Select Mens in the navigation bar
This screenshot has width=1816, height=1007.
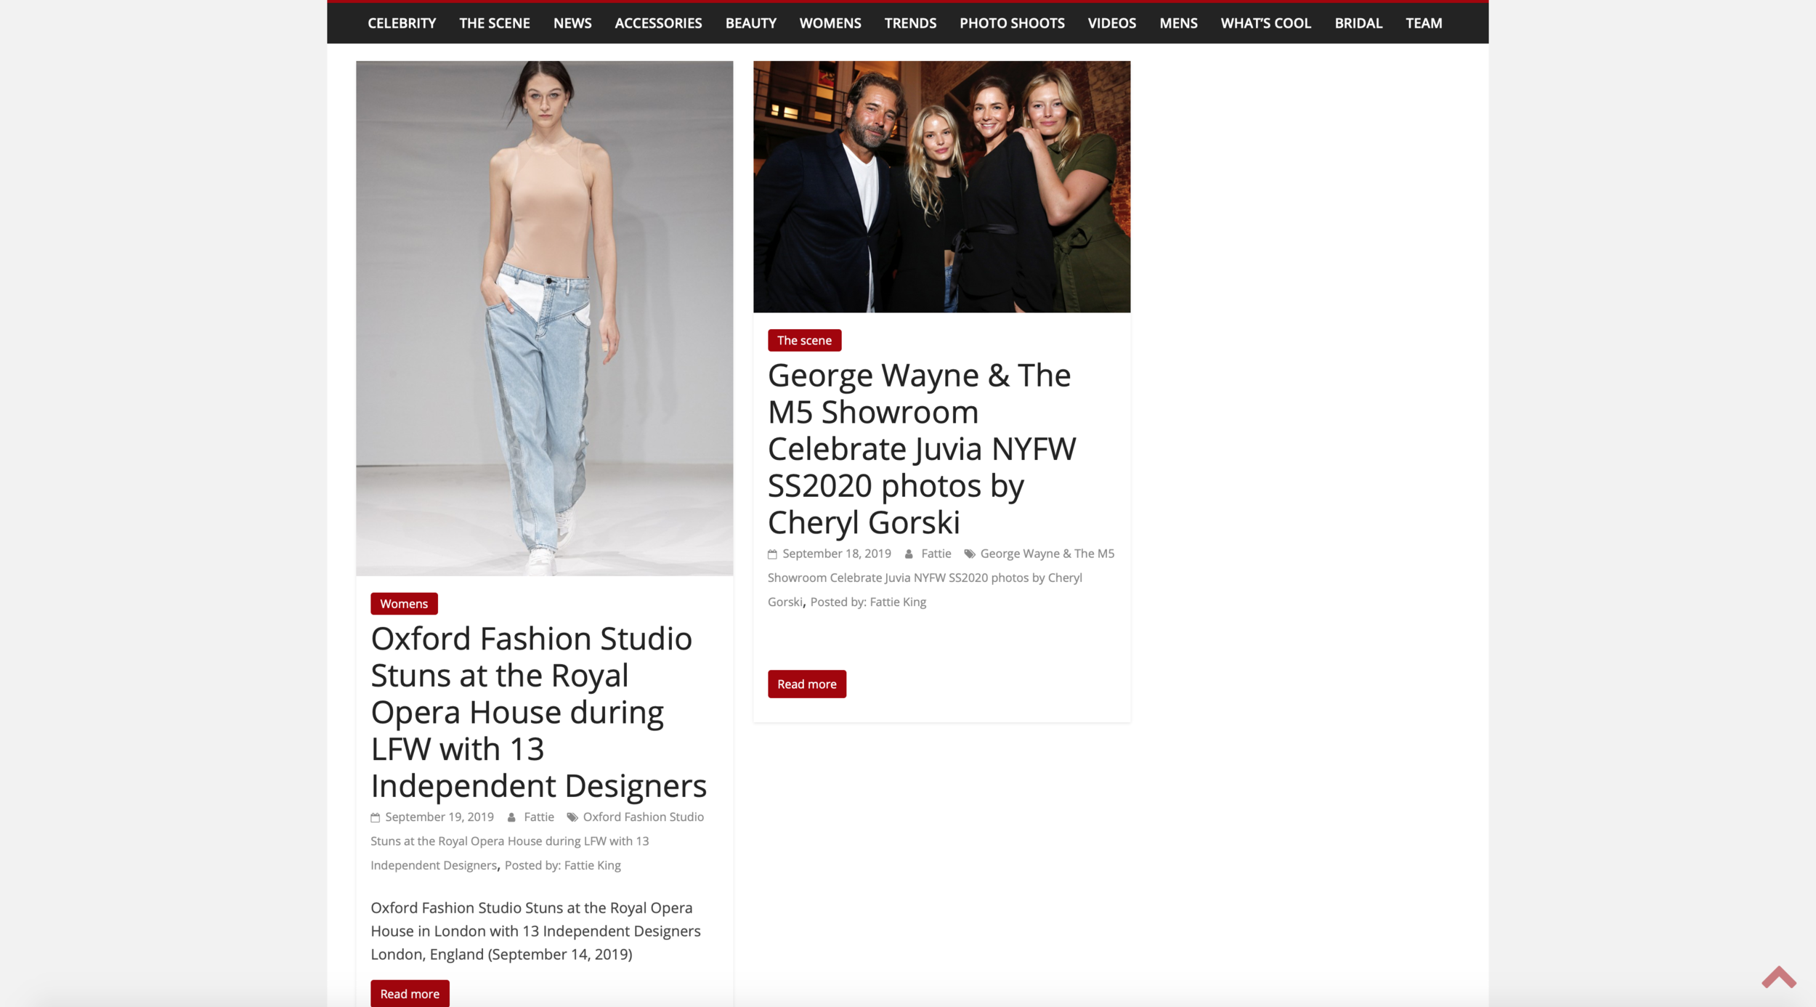(x=1178, y=23)
